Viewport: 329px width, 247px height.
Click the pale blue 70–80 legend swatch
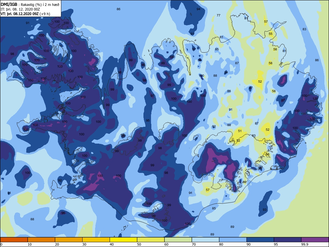point(205,240)
